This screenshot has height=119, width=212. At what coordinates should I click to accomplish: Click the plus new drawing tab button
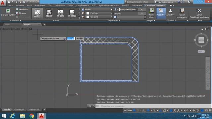coord(44,24)
